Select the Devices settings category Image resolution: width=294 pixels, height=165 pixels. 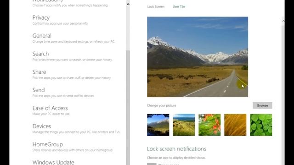(42, 126)
